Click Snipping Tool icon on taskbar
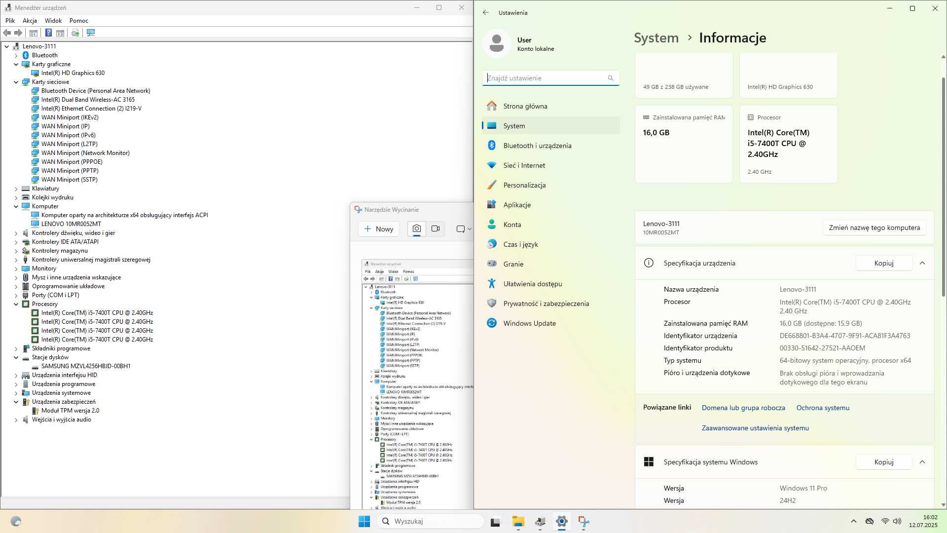 (x=583, y=521)
